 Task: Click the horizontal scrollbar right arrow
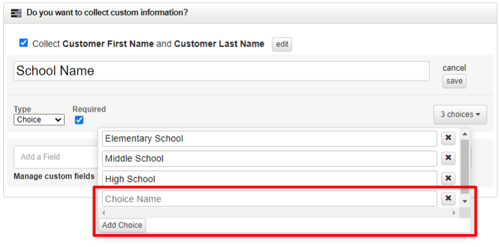point(454,213)
